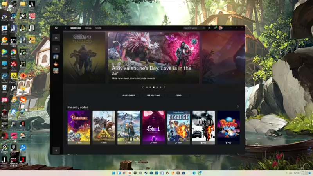Open the notifications bell in the Xbox header

215,28
